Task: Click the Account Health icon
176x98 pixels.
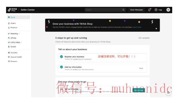Action: click(9, 57)
